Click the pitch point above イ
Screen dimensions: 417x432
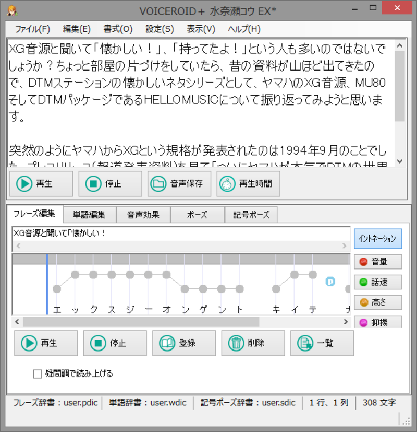click(295, 275)
